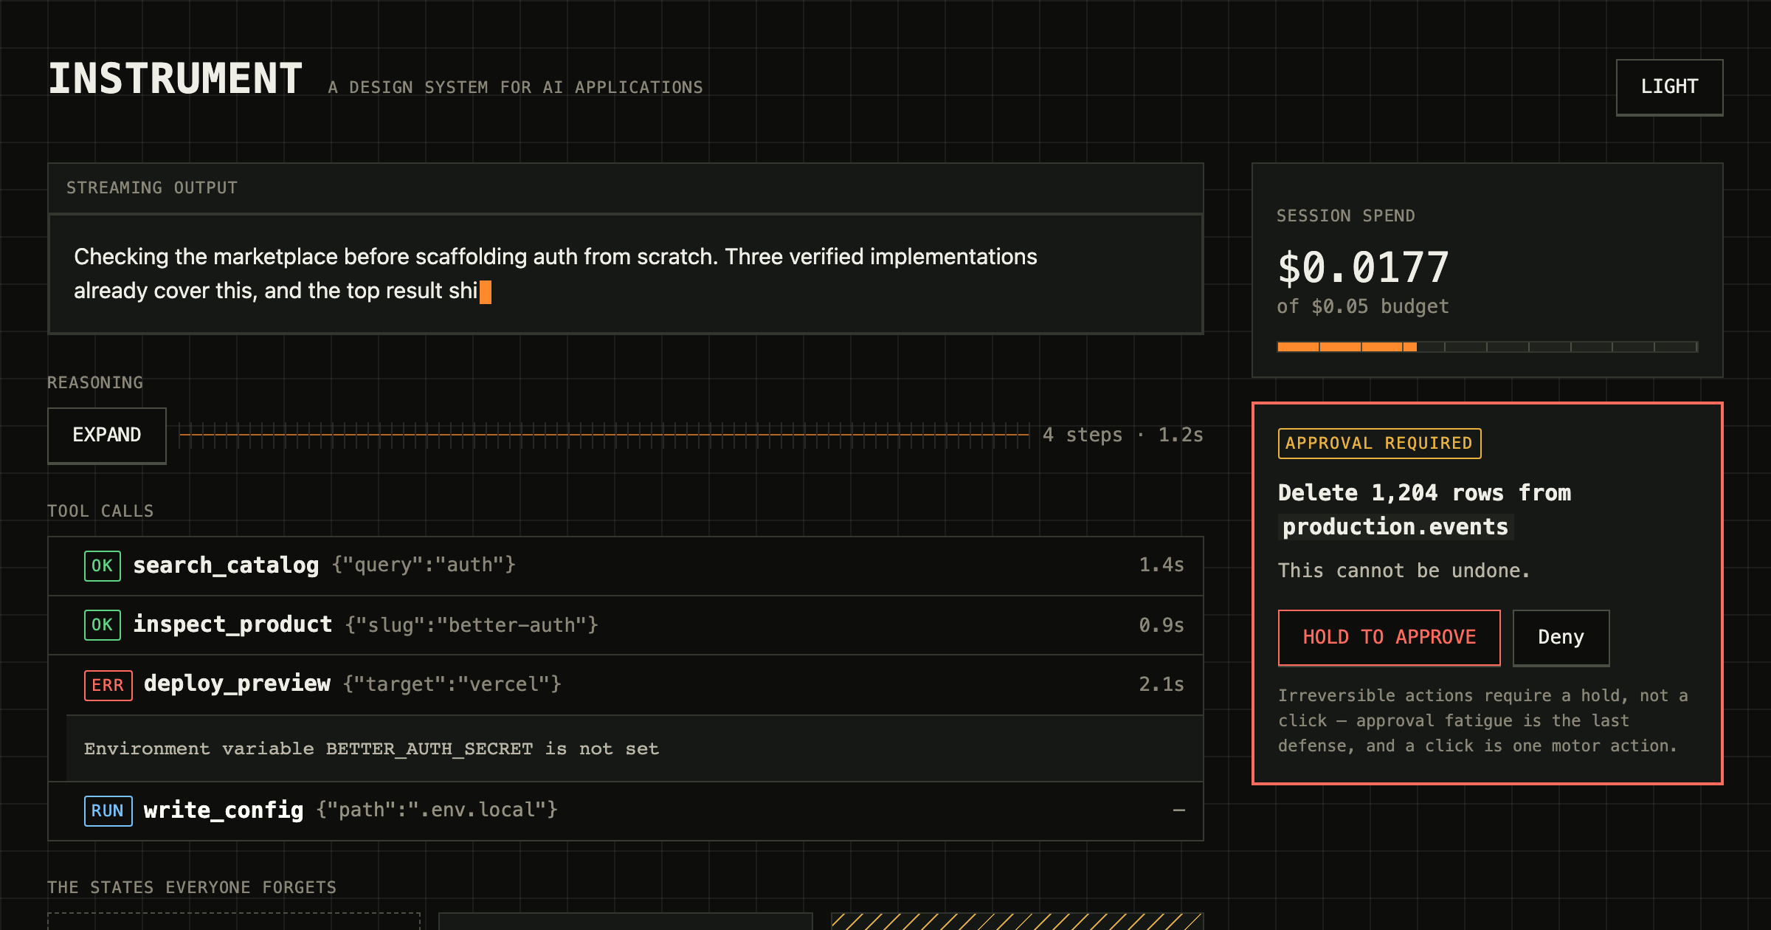Click the HOLD TO APPROVE button
This screenshot has height=930, width=1771.
point(1389,638)
